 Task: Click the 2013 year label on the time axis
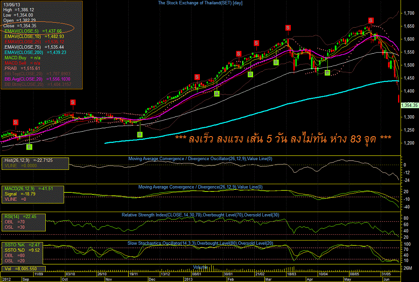point(189,279)
